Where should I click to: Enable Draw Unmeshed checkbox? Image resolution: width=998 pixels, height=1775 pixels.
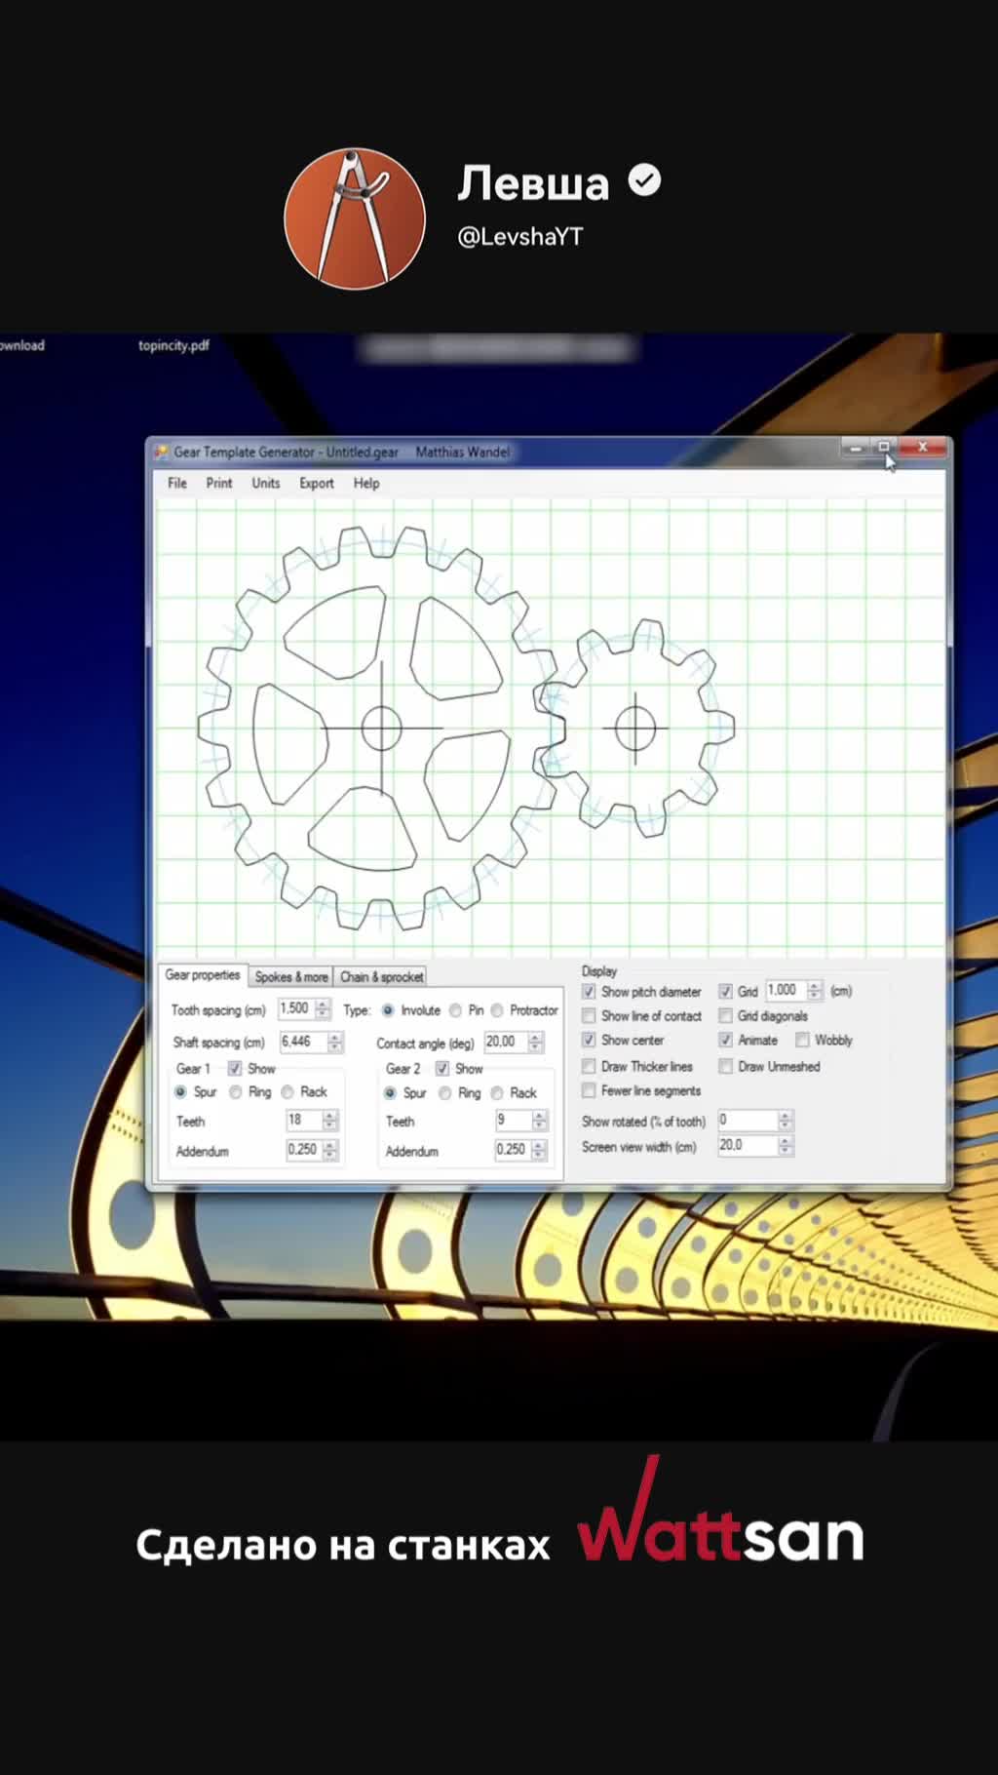pos(725,1066)
